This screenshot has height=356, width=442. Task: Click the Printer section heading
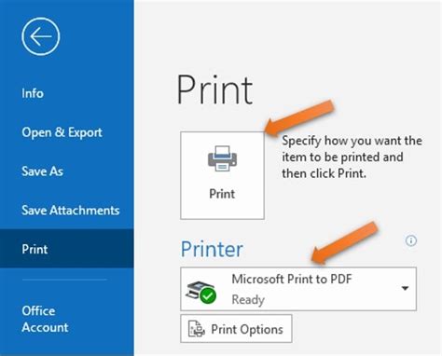(212, 249)
